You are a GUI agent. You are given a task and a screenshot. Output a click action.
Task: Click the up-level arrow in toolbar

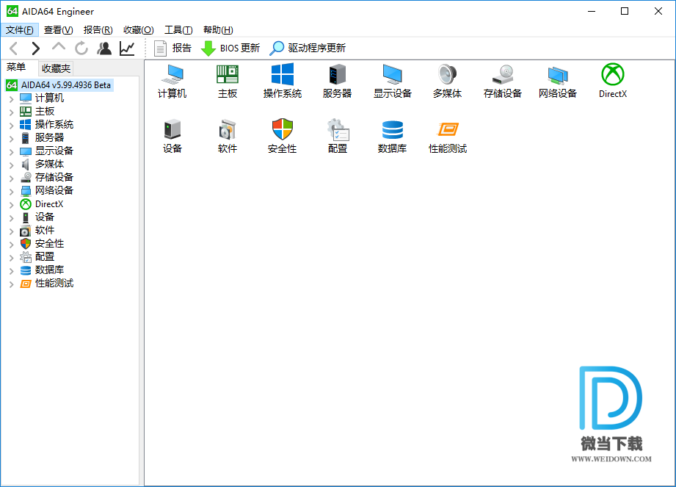(x=58, y=48)
